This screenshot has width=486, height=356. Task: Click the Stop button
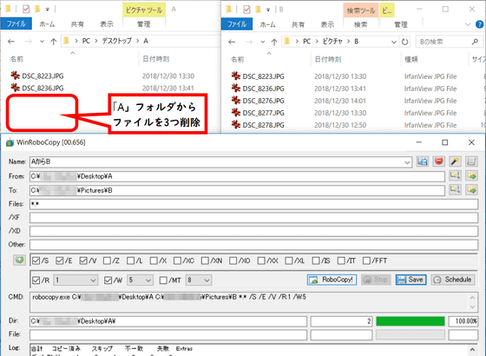[376, 280]
